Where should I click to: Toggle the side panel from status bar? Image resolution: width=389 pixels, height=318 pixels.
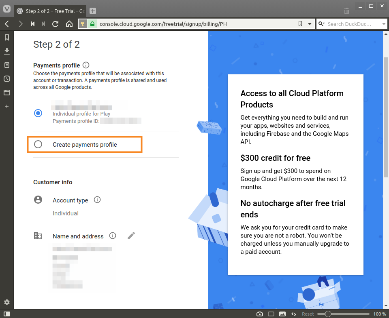point(7,314)
